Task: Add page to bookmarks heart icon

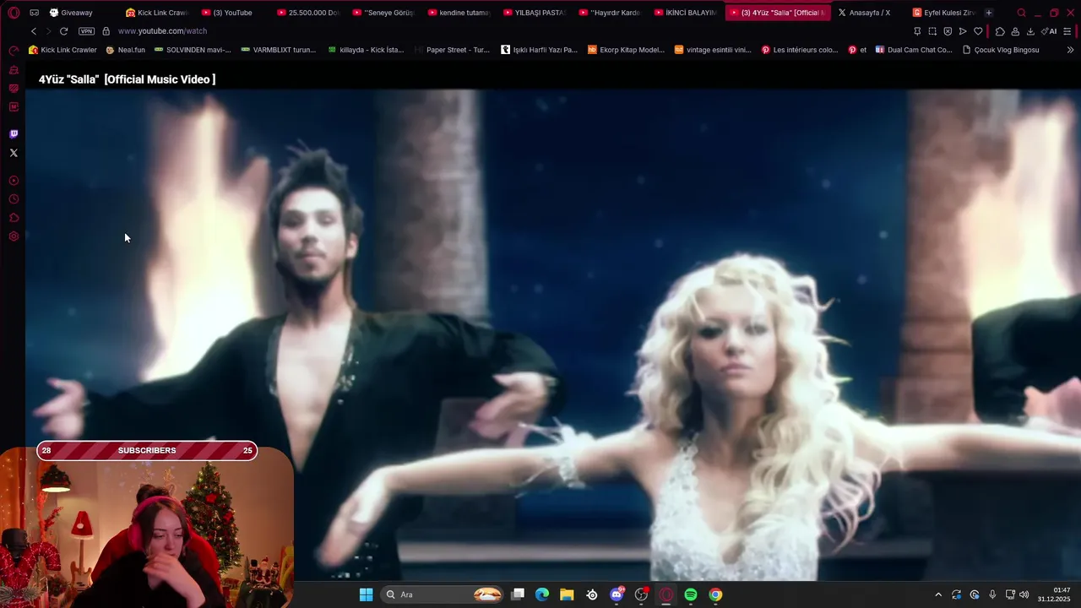Action: (978, 31)
